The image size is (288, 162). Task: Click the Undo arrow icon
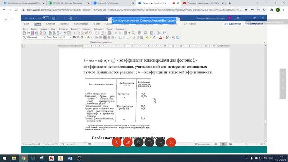90,33
